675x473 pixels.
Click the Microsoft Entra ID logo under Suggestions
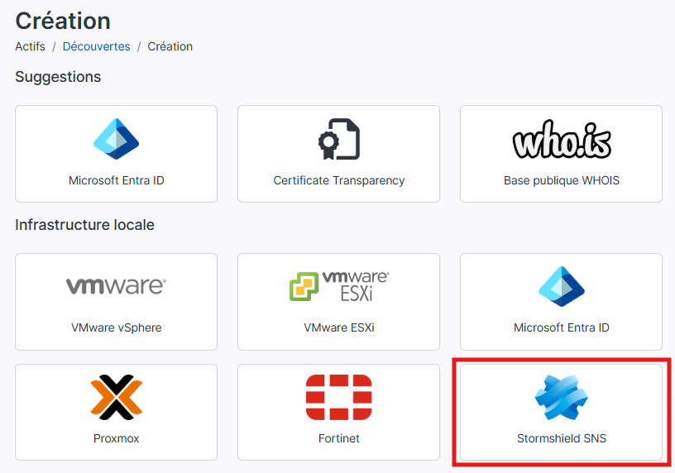click(117, 139)
